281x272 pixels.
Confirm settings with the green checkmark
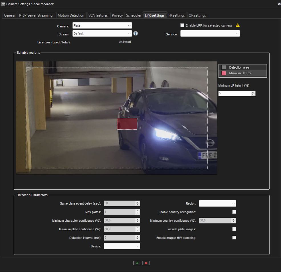[137, 263]
